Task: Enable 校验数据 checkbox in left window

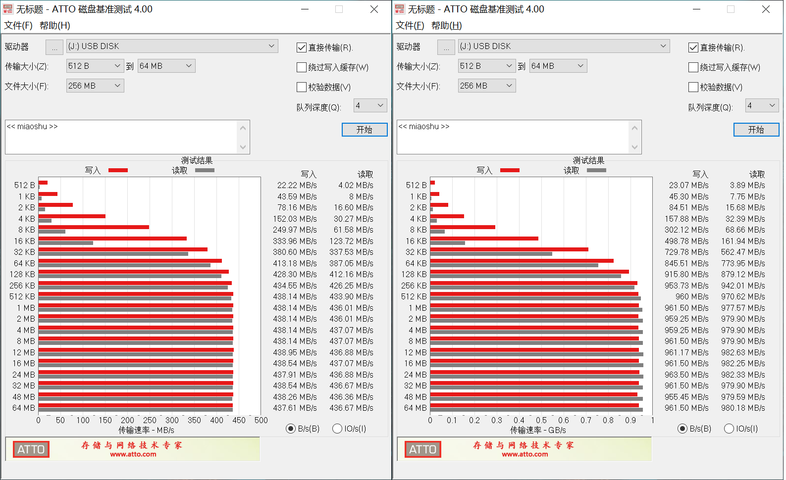Action: [x=301, y=87]
